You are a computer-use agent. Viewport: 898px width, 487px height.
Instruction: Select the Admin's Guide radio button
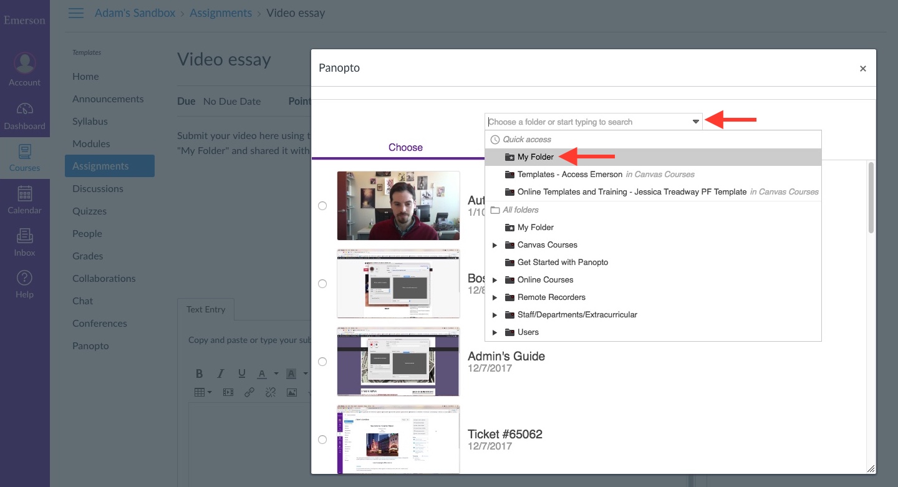point(322,362)
